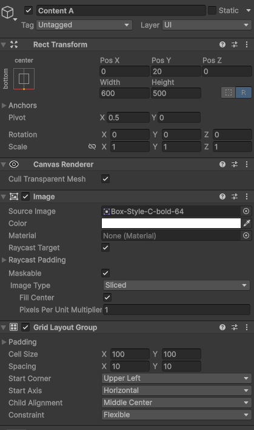Enable the Static checkbox
This screenshot has height=430, width=254.
(x=212, y=11)
